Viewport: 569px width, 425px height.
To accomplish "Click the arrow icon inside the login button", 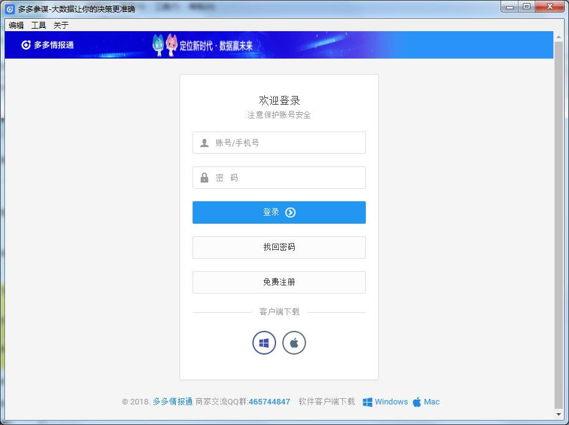I will coord(290,212).
